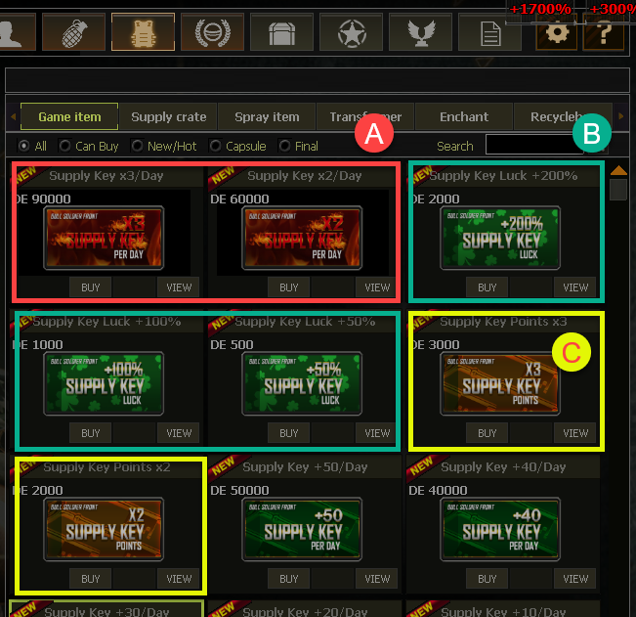Click the DE 500 price text
The height and width of the screenshot is (617, 636).
coord(232,344)
